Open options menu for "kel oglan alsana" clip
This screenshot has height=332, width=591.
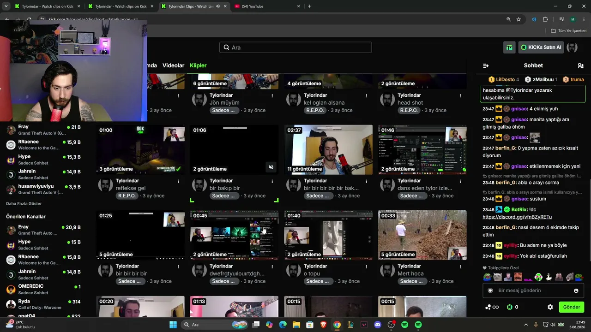point(366,96)
